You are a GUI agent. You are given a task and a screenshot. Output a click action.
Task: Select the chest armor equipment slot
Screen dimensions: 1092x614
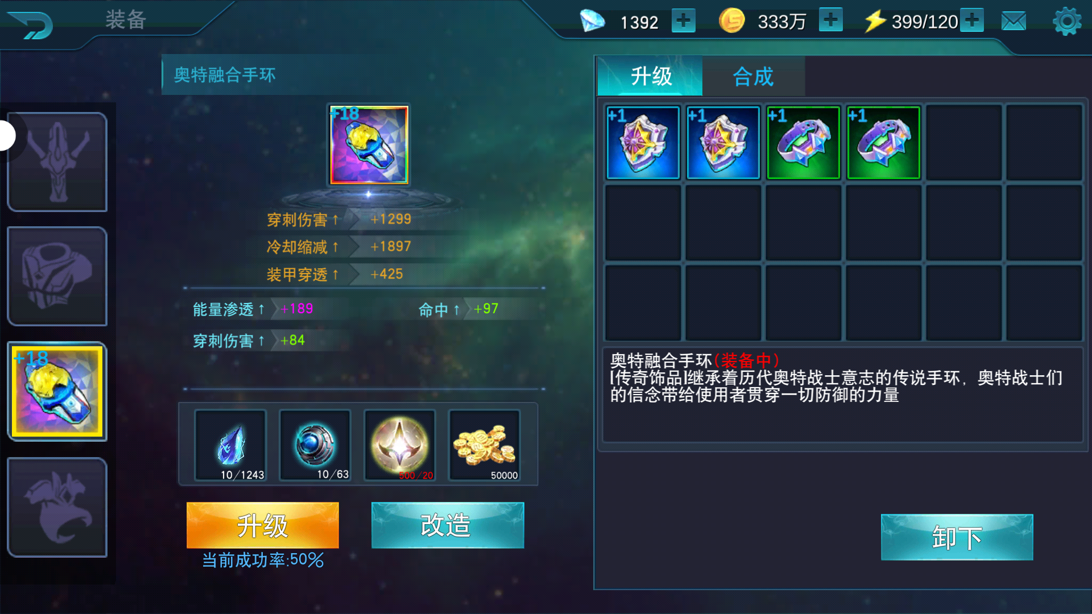pyautogui.click(x=57, y=276)
